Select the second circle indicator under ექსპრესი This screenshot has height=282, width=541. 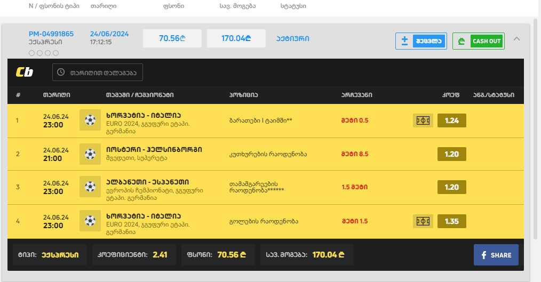(x=40, y=53)
